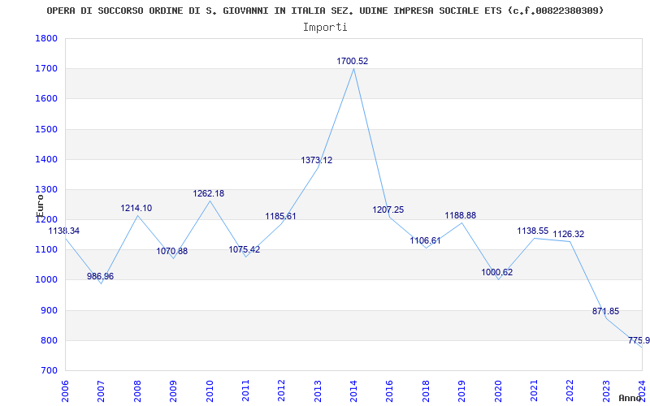Screen dimensions: 650x406
Task: Select the x-axis year 2008
Action: coord(137,391)
